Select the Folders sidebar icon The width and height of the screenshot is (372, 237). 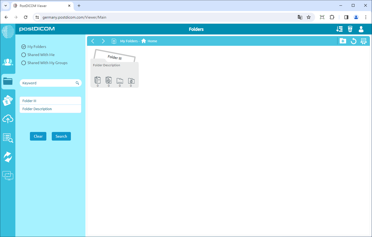pyautogui.click(x=8, y=81)
